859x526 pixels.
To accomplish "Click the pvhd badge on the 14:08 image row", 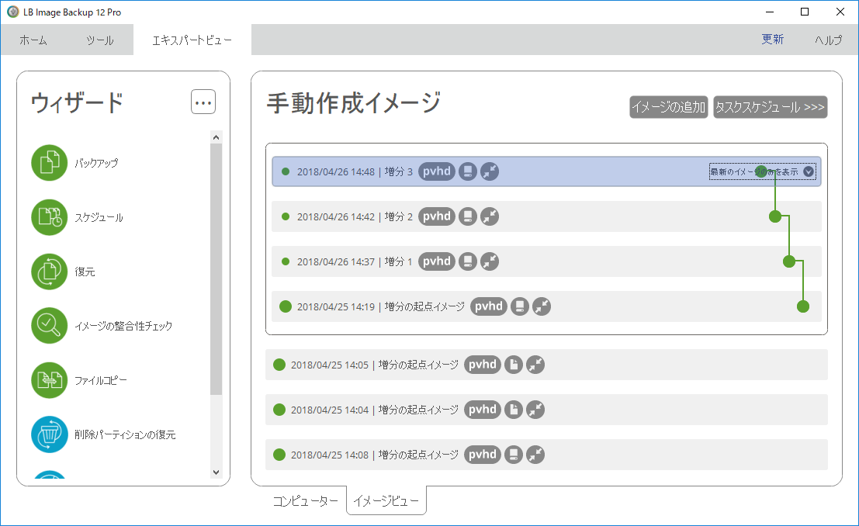I will (x=483, y=455).
